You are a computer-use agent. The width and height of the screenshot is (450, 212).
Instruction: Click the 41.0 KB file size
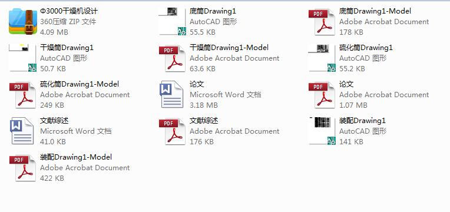[x=53, y=142]
